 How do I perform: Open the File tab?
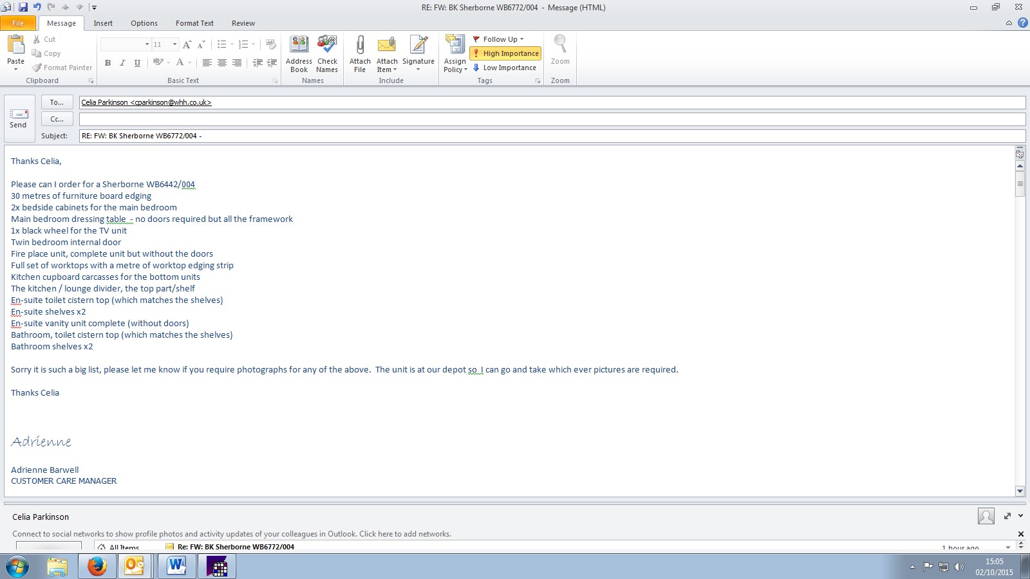pyautogui.click(x=18, y=23)
